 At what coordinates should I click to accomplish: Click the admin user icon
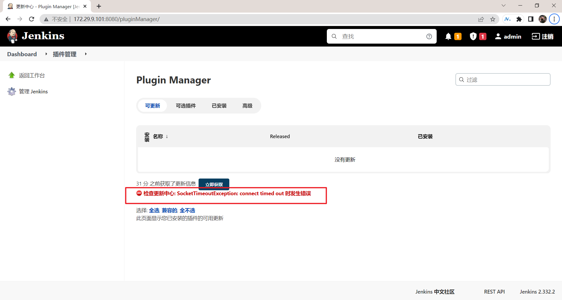498,36
